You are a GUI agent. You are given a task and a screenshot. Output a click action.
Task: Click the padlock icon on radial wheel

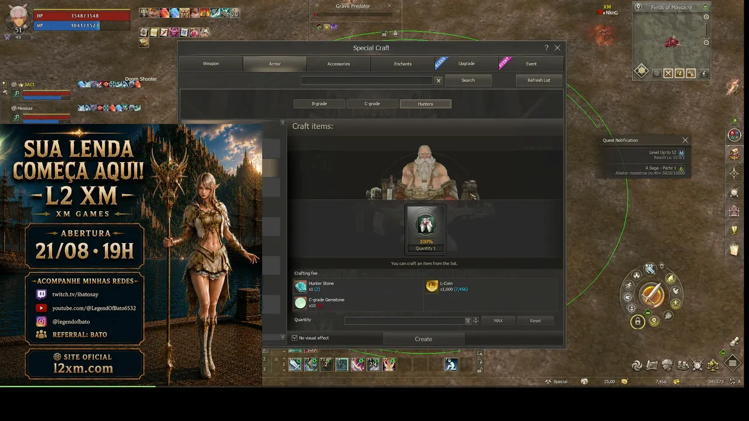click(637, 322)
